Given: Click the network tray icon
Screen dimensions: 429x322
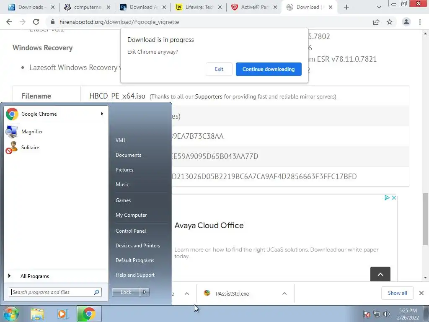Looking at the screenshot, I should tap(377, 314).
